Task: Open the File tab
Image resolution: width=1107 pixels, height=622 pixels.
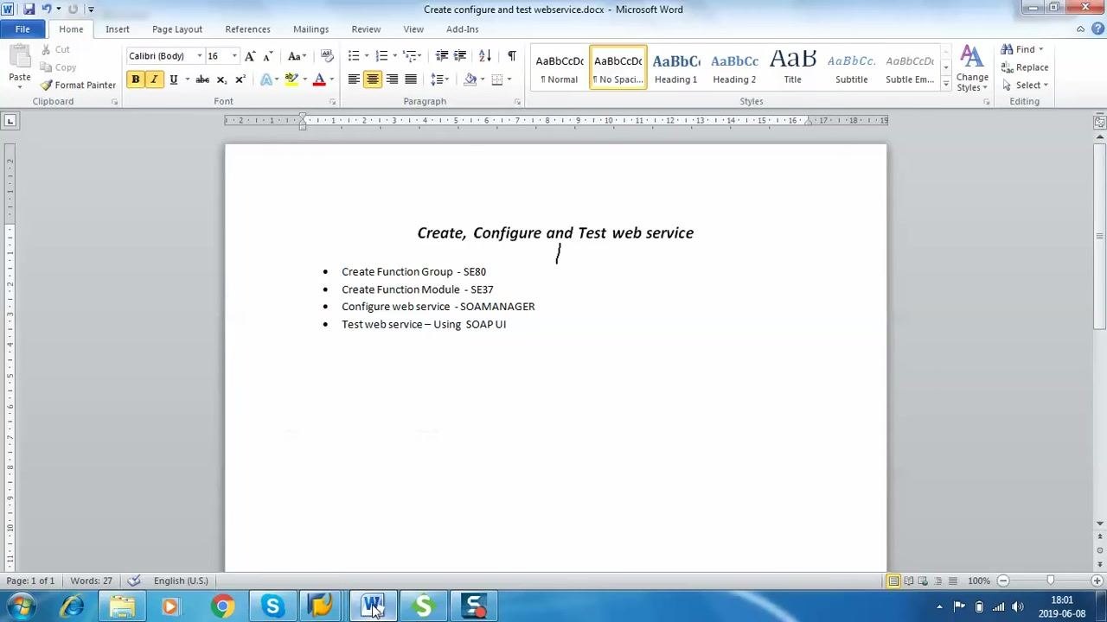Action: 22,29
